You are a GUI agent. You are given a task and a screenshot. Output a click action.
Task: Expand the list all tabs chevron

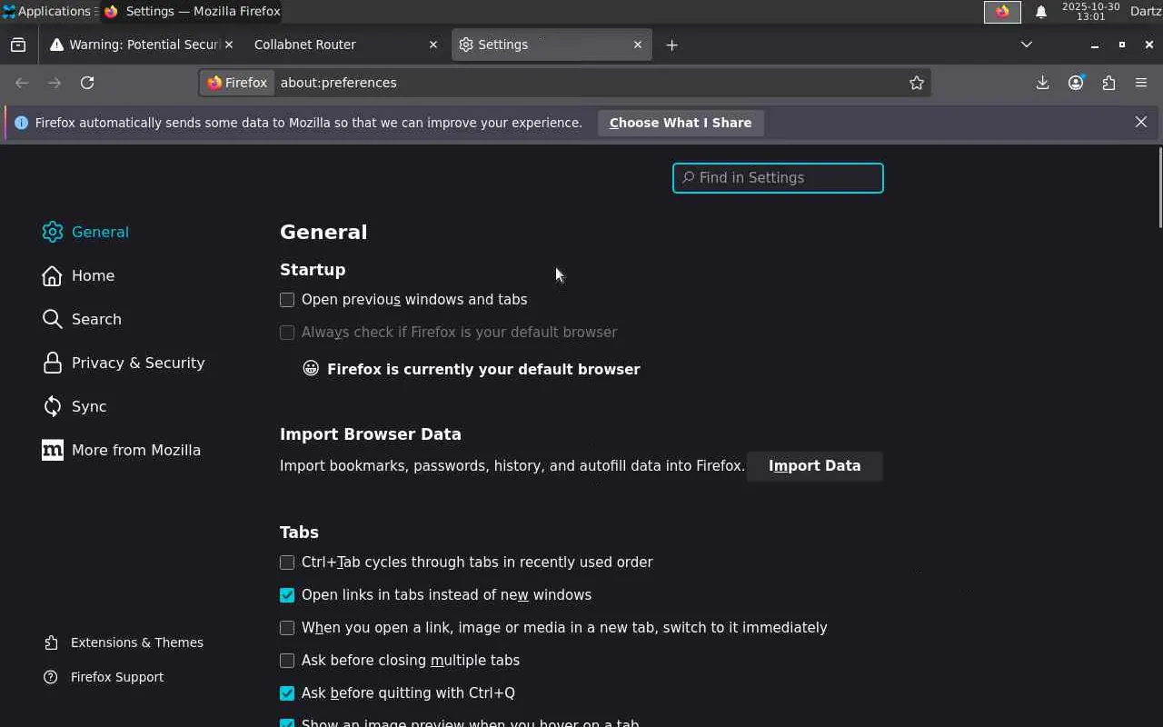point(1027,45)
